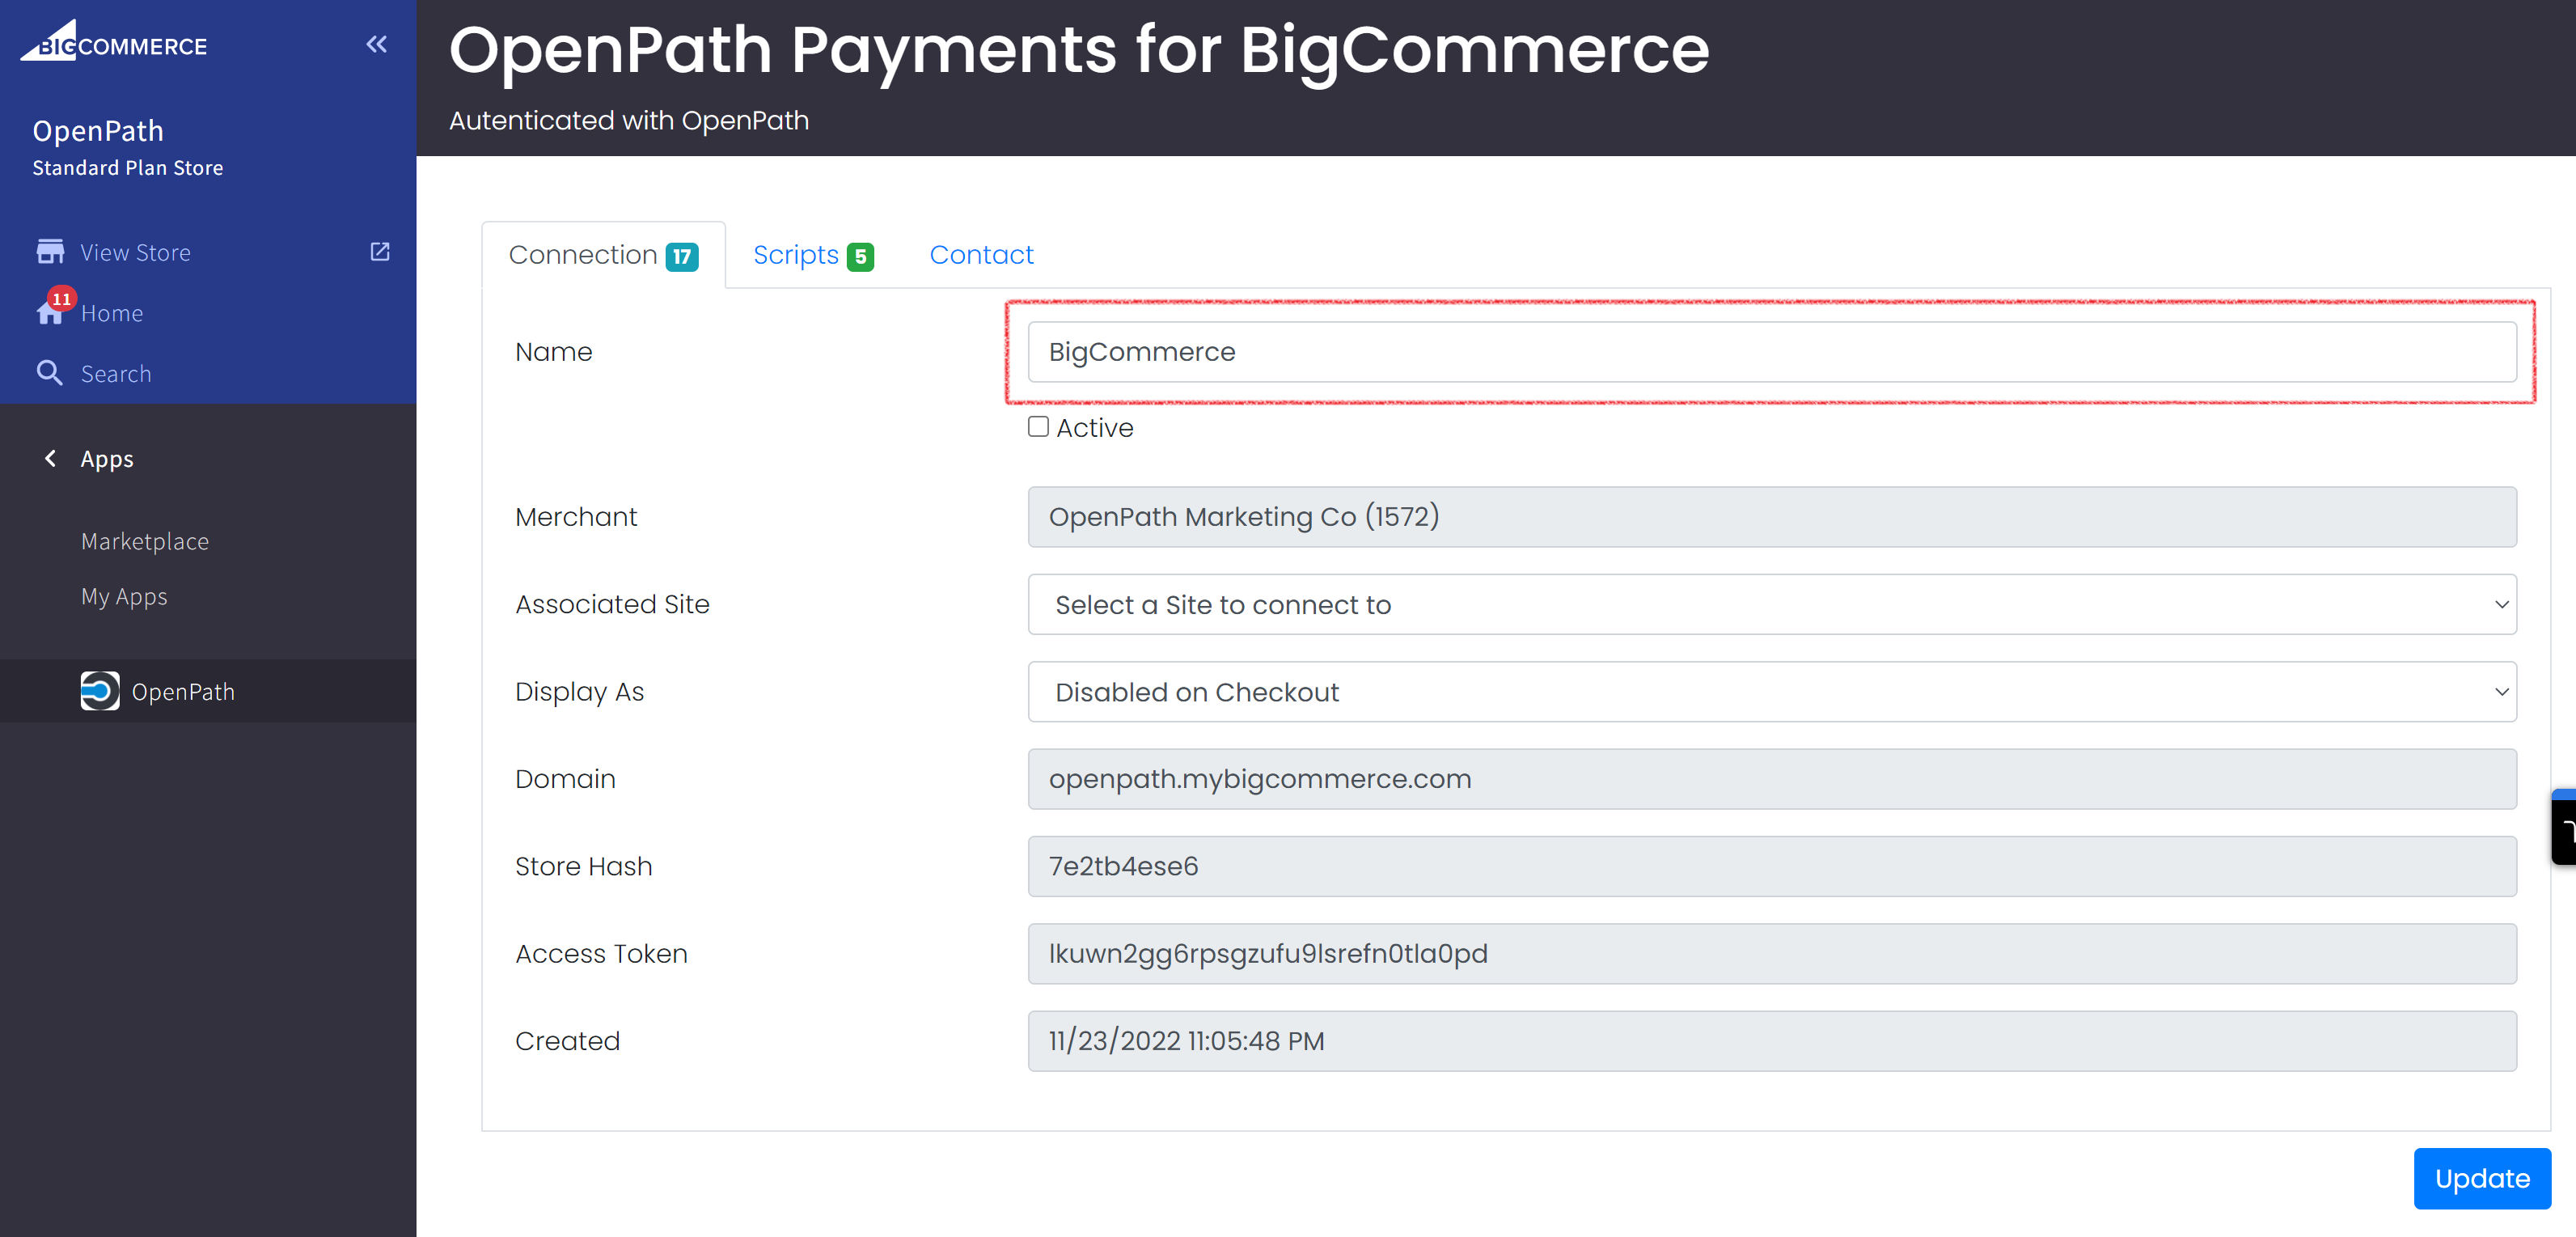Collapse the sidebar with double chevron
The height and width of the screenshot is (1237, 2576).
(376, 44)
